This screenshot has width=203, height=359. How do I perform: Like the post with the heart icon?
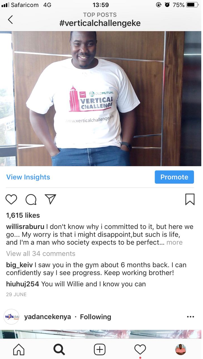12,199
